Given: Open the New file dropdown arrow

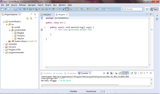Looking at the screenshot, I should pos(5,9).
